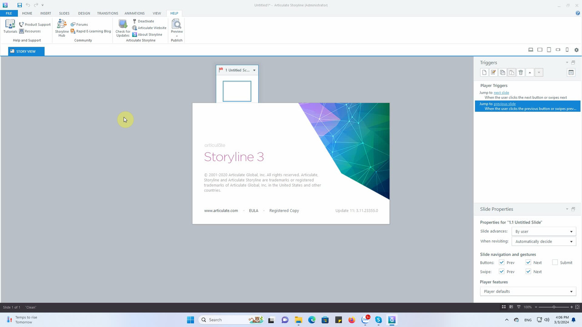Toggle the Swipe Prev checkbox
The width and height of the screenshot is (582, 327).
(x=502, y=272)
